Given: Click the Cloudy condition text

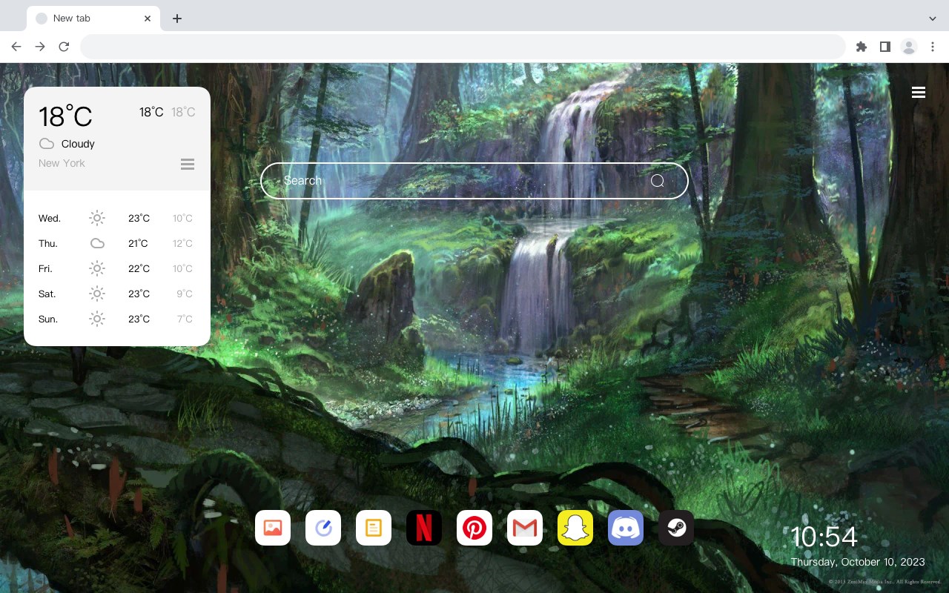Looking at the screenshot, I should point(78,144).
